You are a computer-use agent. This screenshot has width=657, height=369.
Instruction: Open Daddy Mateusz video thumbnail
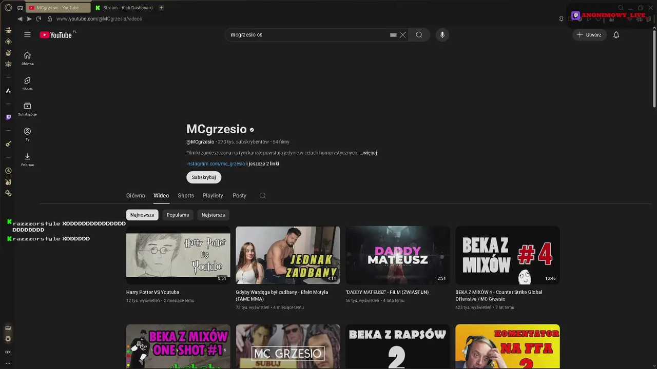[x=398, y=255]
